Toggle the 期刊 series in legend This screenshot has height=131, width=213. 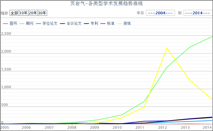[x=26, y=23]
